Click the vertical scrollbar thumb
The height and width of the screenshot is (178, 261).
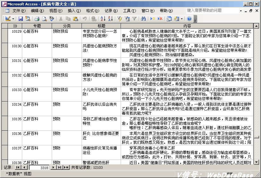pyautogui.click(x=256, y=137)
